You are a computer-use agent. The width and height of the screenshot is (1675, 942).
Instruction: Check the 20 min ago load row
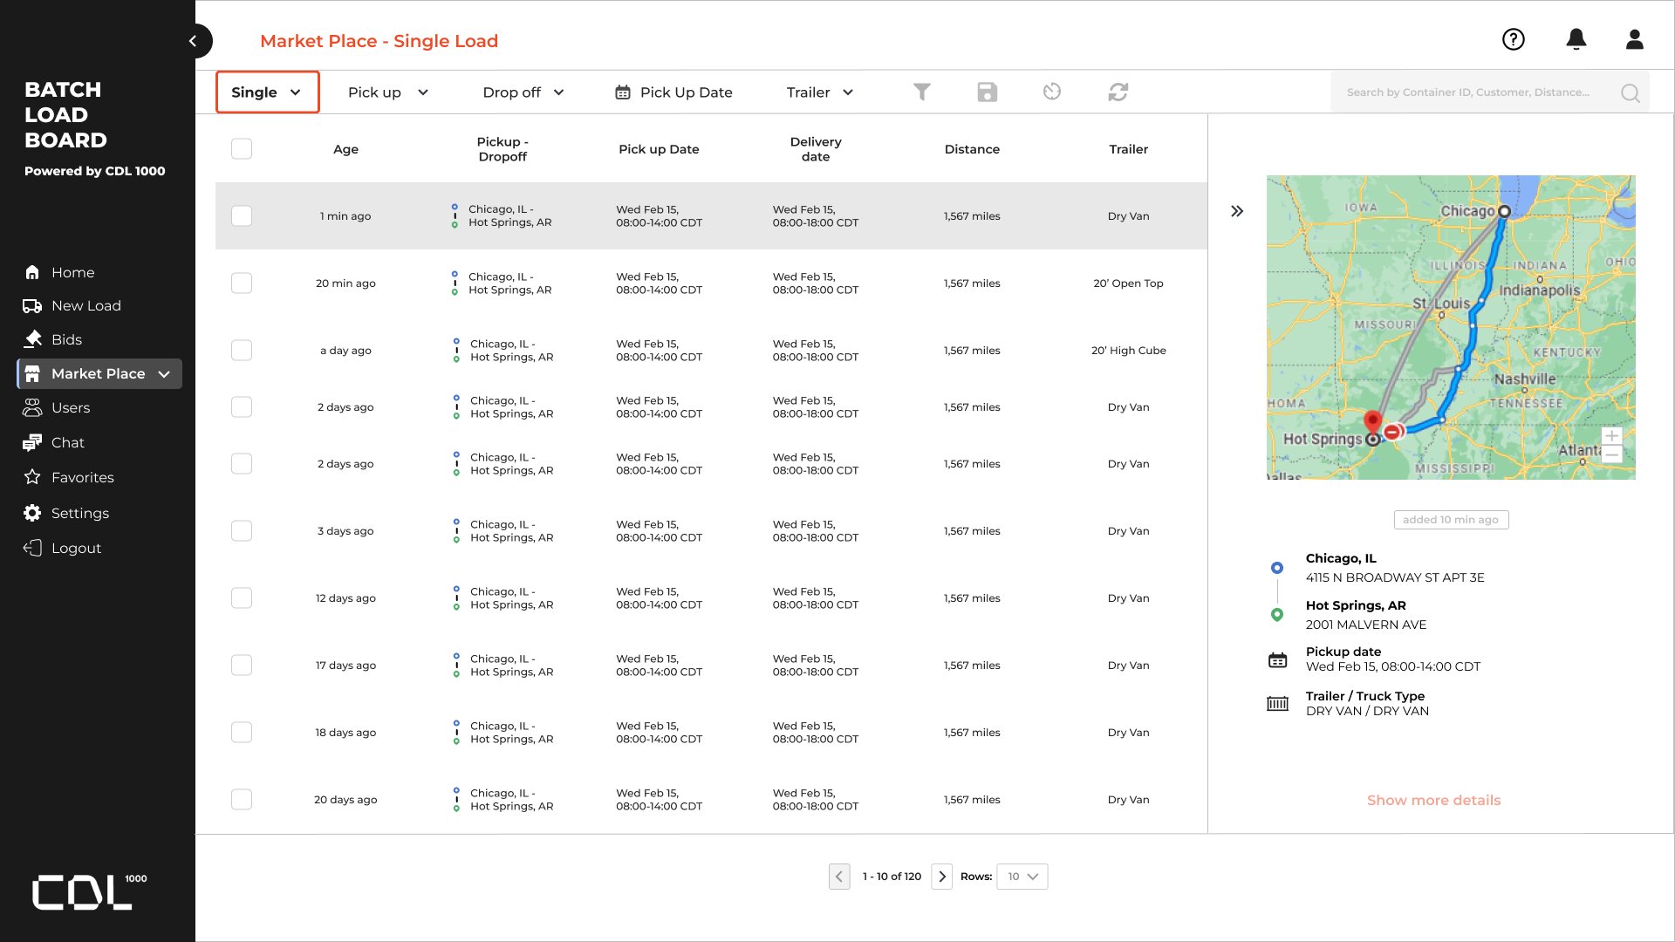(242, 283)
